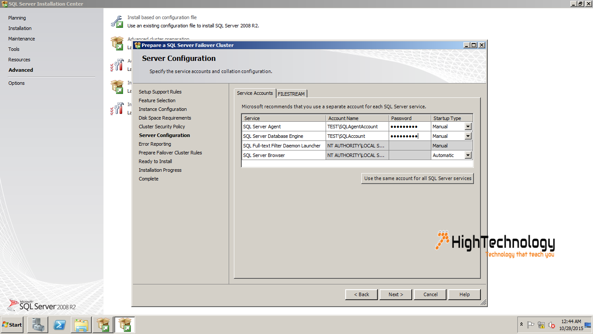The height and width of the screenshot is (334, 593).
Task: Click Ready to Install step
Action: 155,161
